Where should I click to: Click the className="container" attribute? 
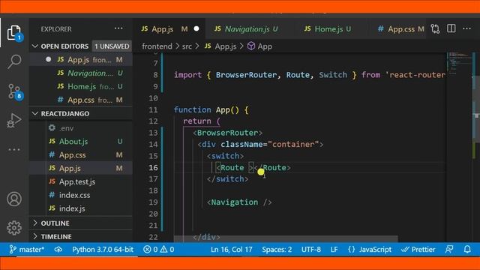270,144
